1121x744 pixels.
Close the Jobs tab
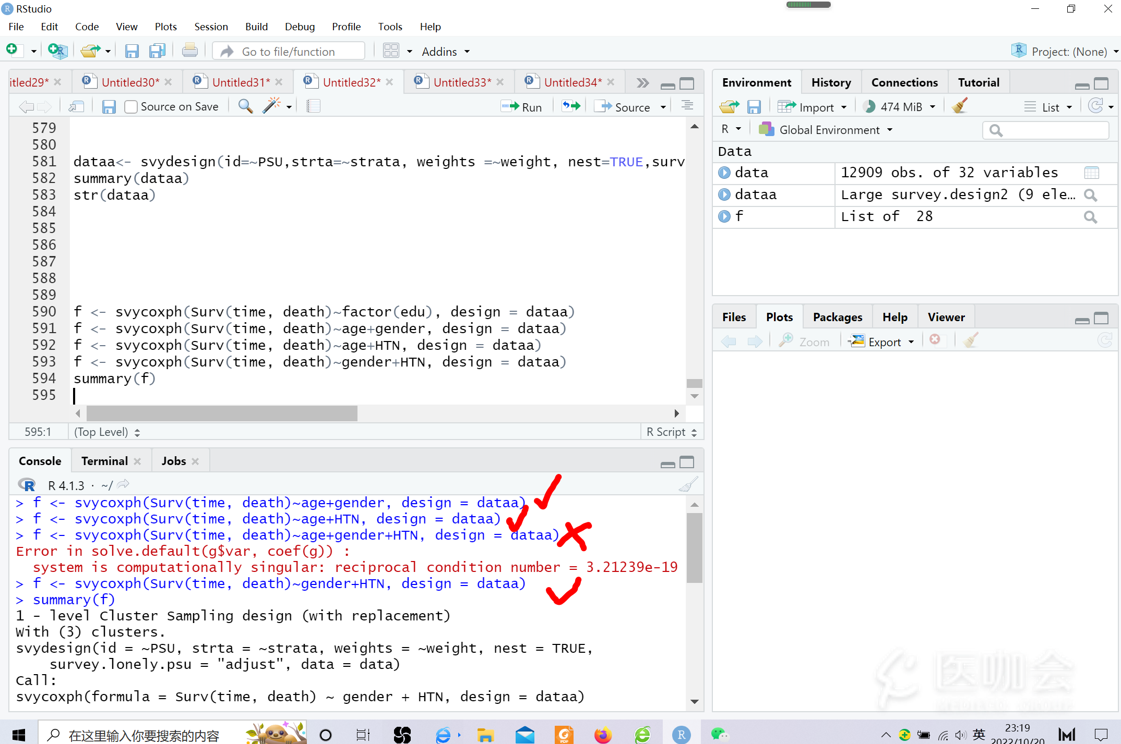point(195,461)
